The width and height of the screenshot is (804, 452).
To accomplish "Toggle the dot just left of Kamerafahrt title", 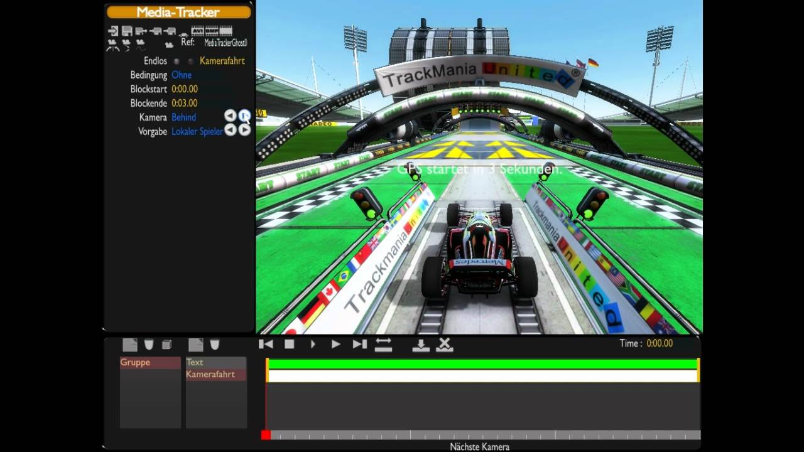I will 190,62.
